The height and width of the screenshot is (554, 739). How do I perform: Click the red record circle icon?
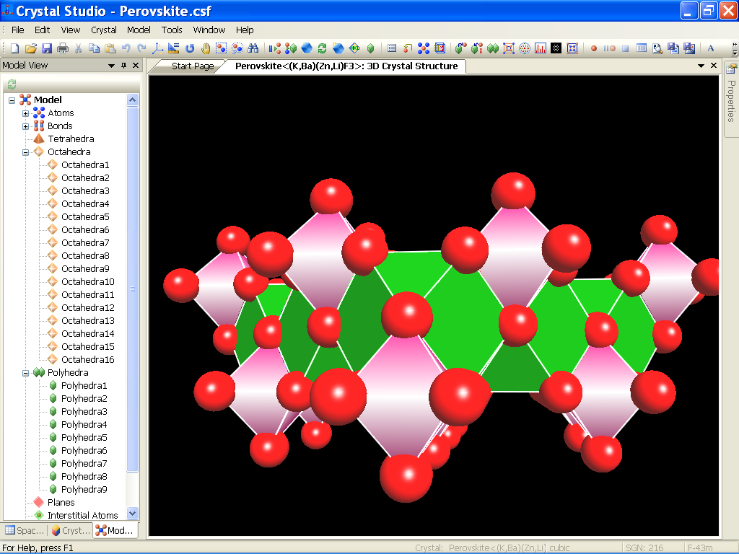[x=594, y=48]
